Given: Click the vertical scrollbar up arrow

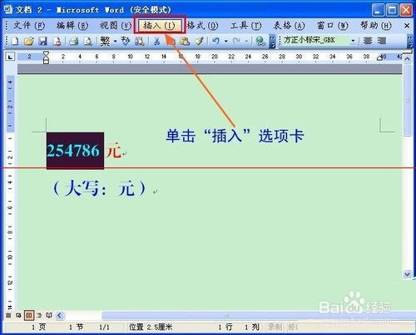Looking at the screenshot, I should pyautogui.click(x=407, y=59).
